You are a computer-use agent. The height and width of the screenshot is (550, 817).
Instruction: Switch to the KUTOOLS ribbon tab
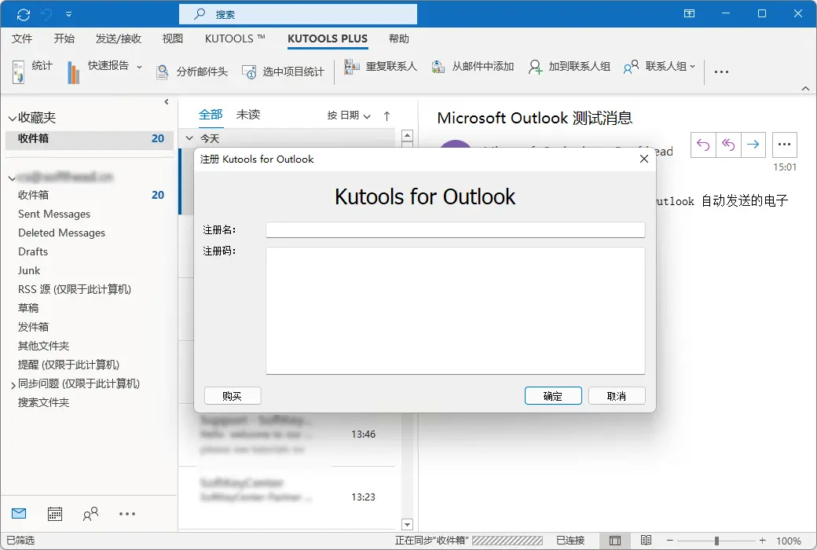(x=235, y=38)
